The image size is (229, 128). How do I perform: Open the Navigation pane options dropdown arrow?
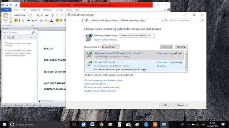pos(34,28)
